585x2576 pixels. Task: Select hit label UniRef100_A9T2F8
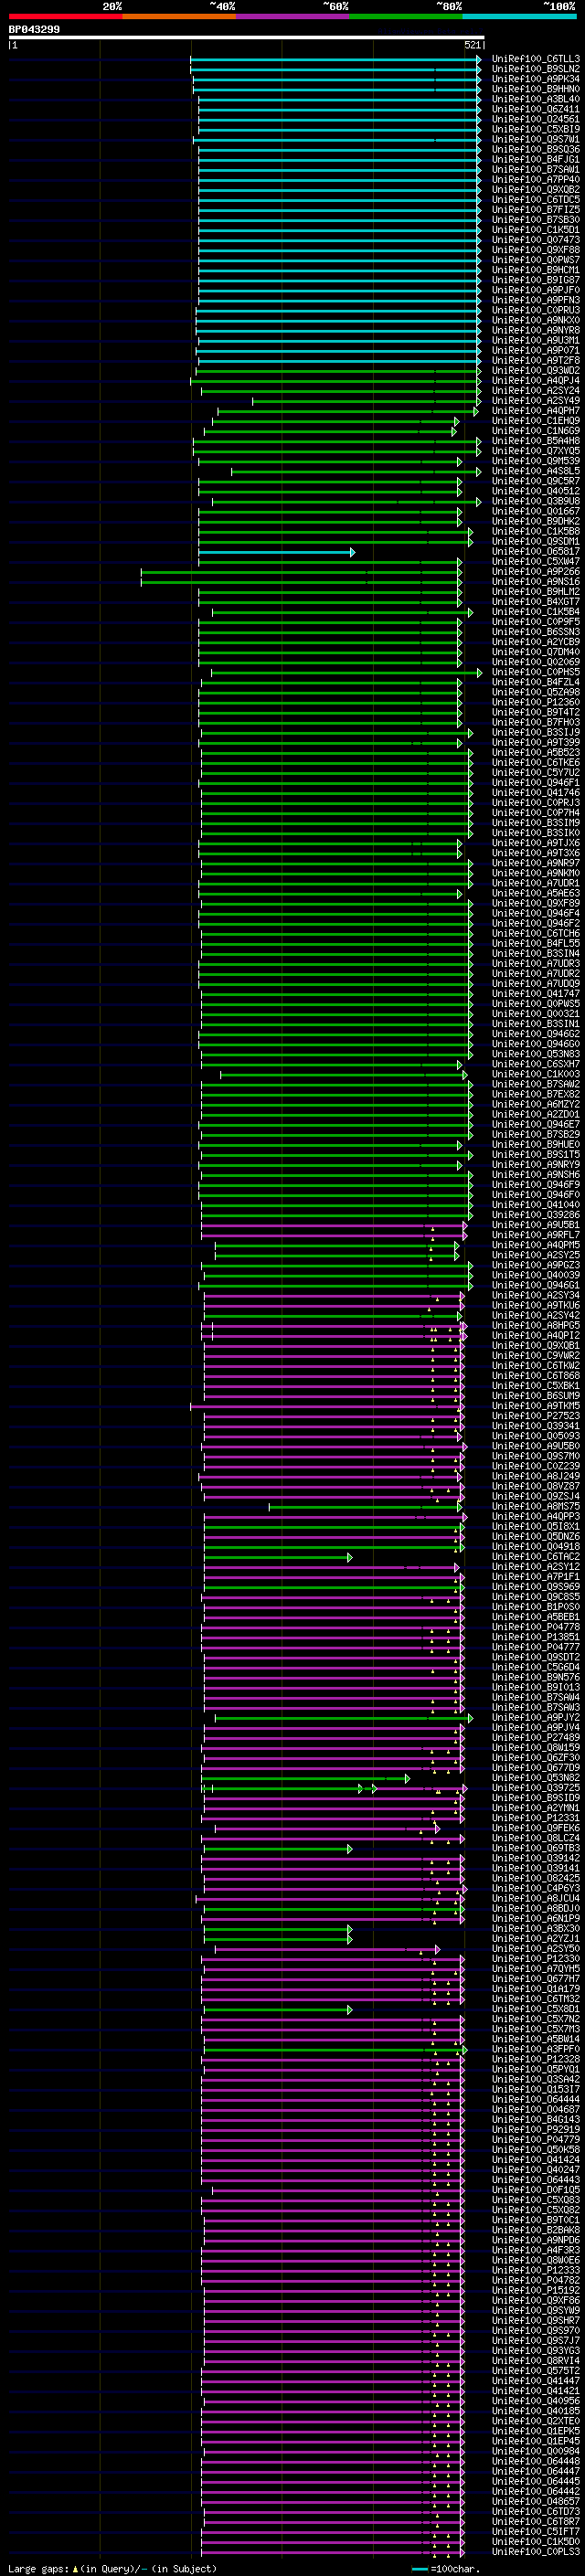[x=535, y=361]
